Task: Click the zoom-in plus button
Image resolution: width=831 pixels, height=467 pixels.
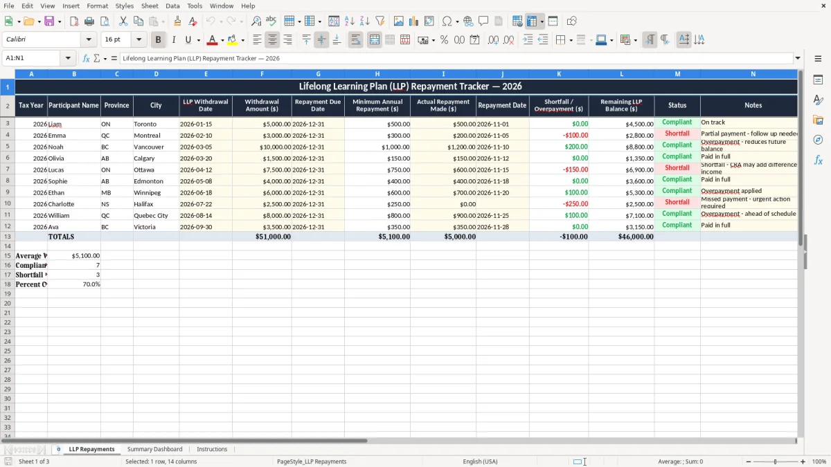Action: [803, 461]
